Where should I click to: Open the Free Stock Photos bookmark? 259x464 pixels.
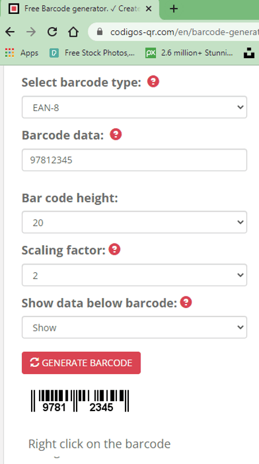pos(92,54)
